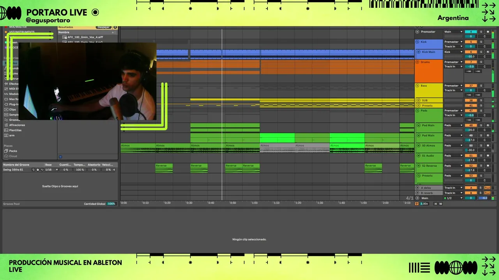Screen dimensions: 499x280
Task: Arm the Kick Main track for recording
Action: (x=488, y=52)
